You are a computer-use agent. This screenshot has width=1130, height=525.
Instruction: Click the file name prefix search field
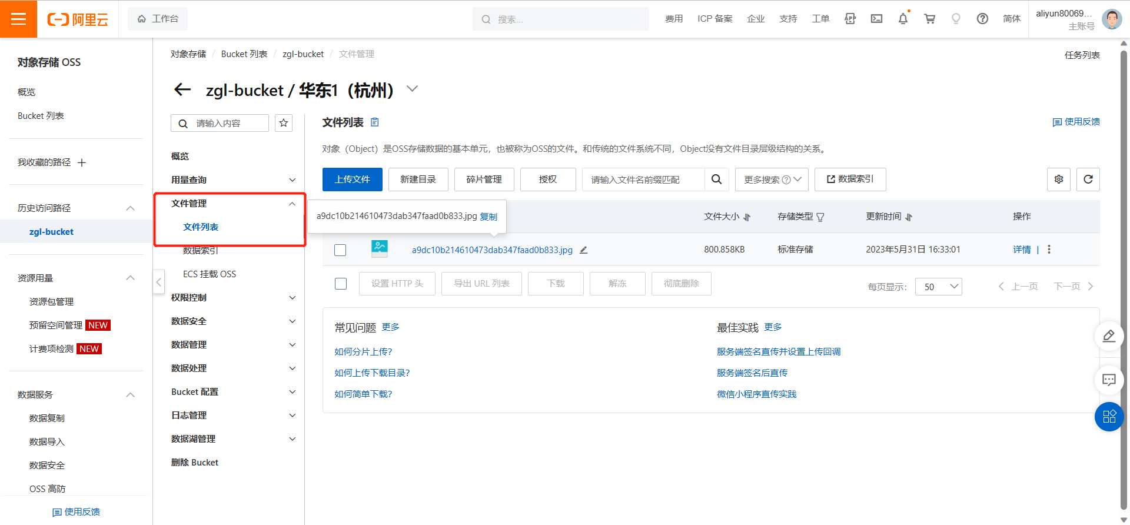coord(643,180)
